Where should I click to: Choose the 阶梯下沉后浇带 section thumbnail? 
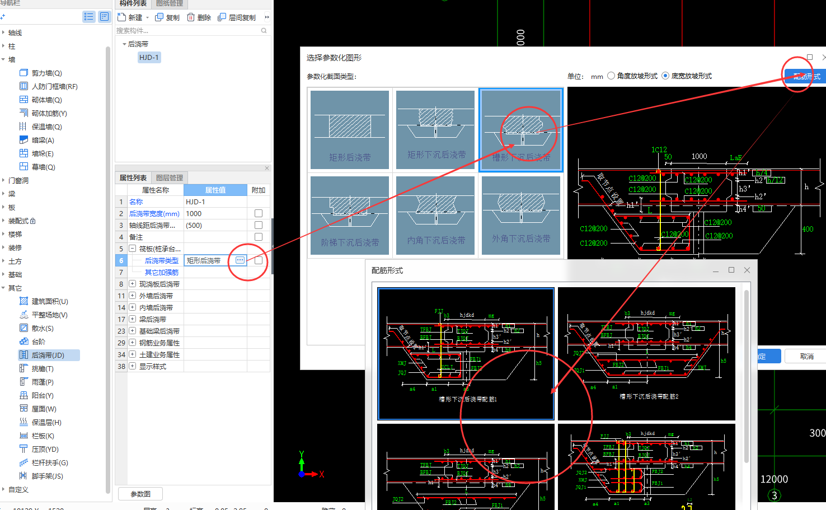[350, 216]
